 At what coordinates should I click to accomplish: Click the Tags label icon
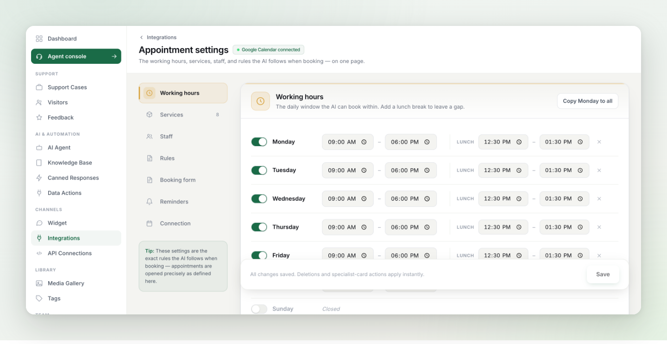(x=39, y=299)
